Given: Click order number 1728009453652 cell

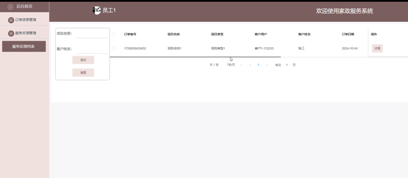Looking at the screenshot, I should 135,48.
